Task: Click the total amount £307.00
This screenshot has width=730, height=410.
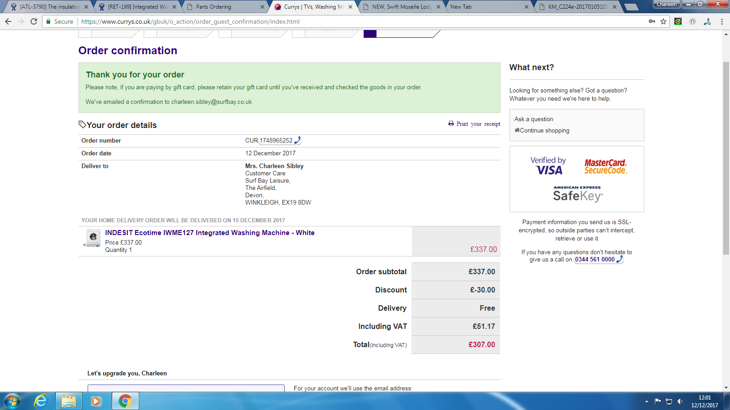Action: [x=482, y=344]
